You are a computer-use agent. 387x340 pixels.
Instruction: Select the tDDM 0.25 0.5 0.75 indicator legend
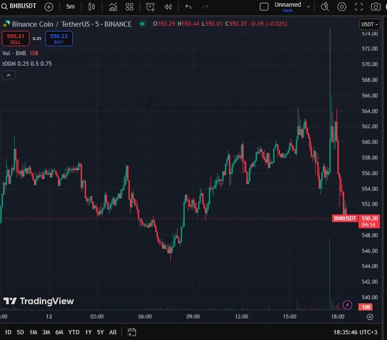click(27, 64)
